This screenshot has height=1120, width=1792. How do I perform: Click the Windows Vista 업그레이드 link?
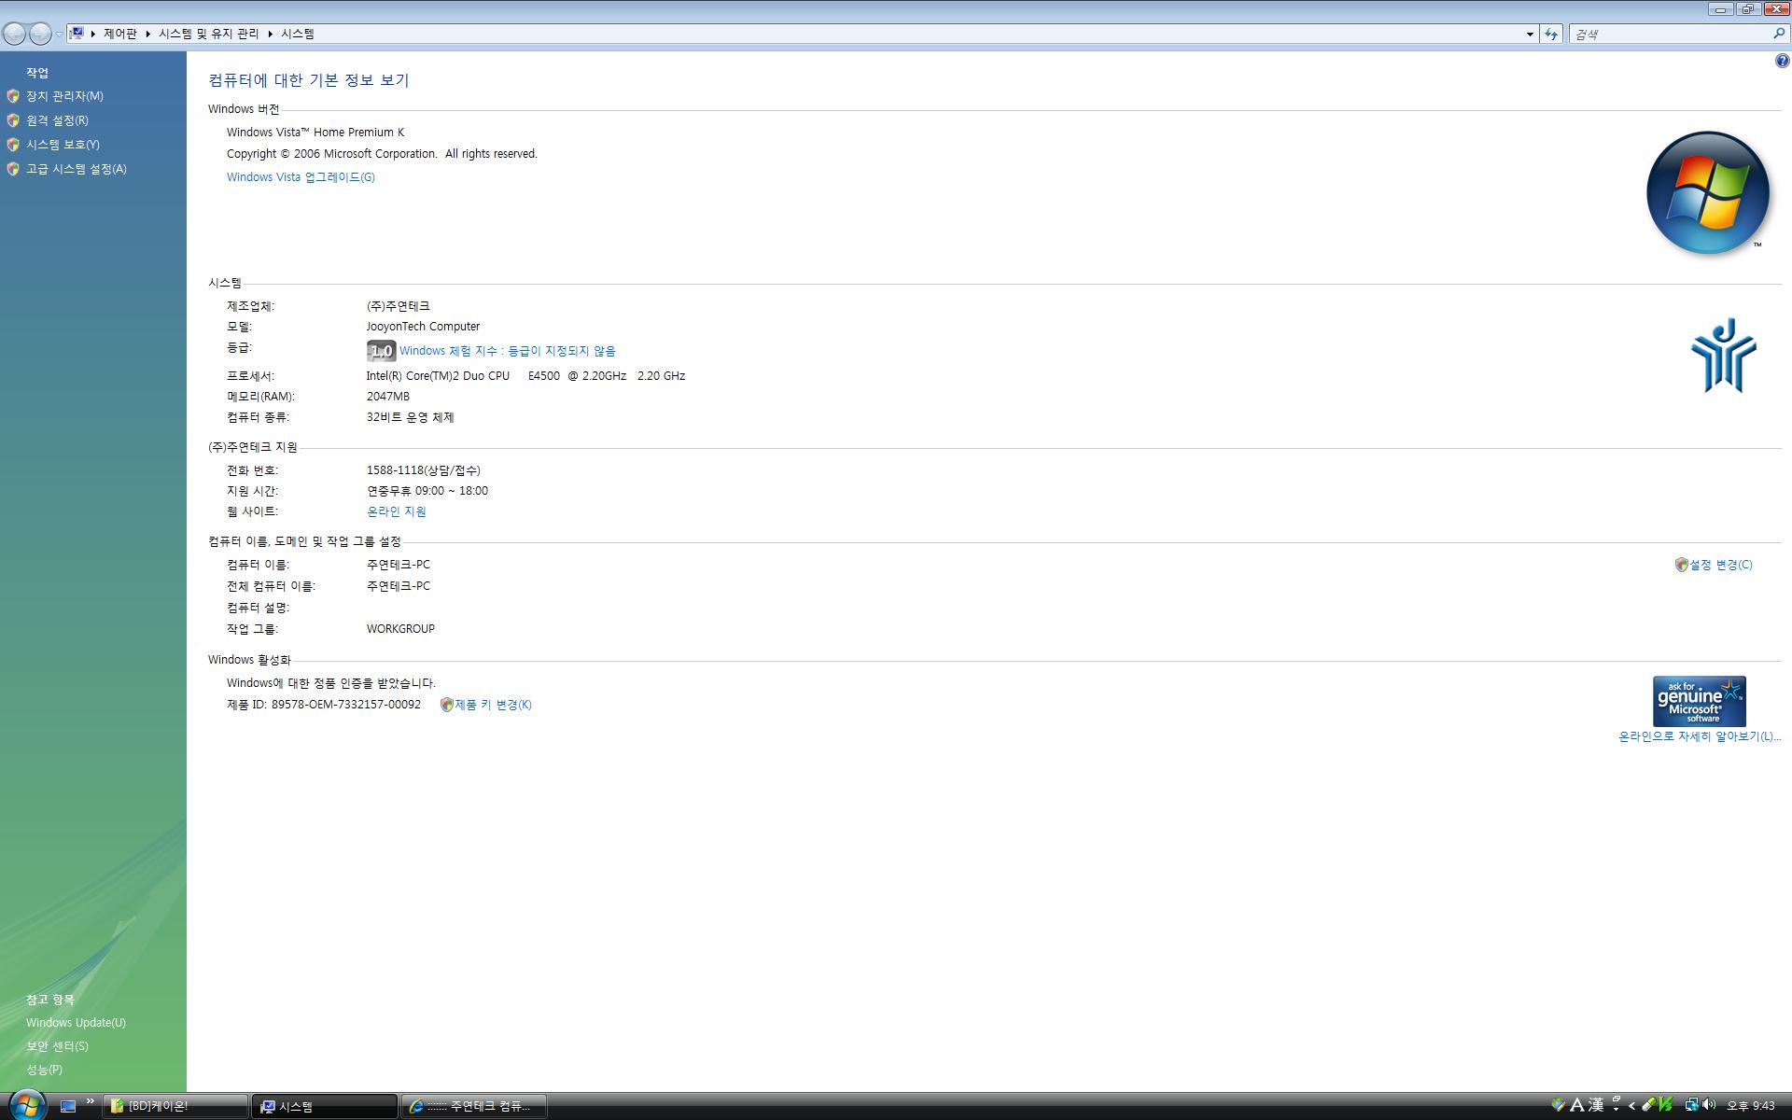point(301,177)
